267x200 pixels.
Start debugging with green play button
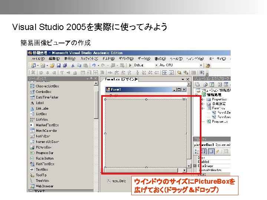[x=130, y=65]
